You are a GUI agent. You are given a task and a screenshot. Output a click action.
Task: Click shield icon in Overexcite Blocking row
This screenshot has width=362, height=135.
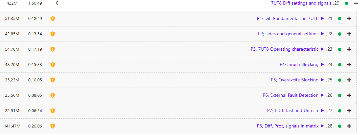click(x=52, y=80)
